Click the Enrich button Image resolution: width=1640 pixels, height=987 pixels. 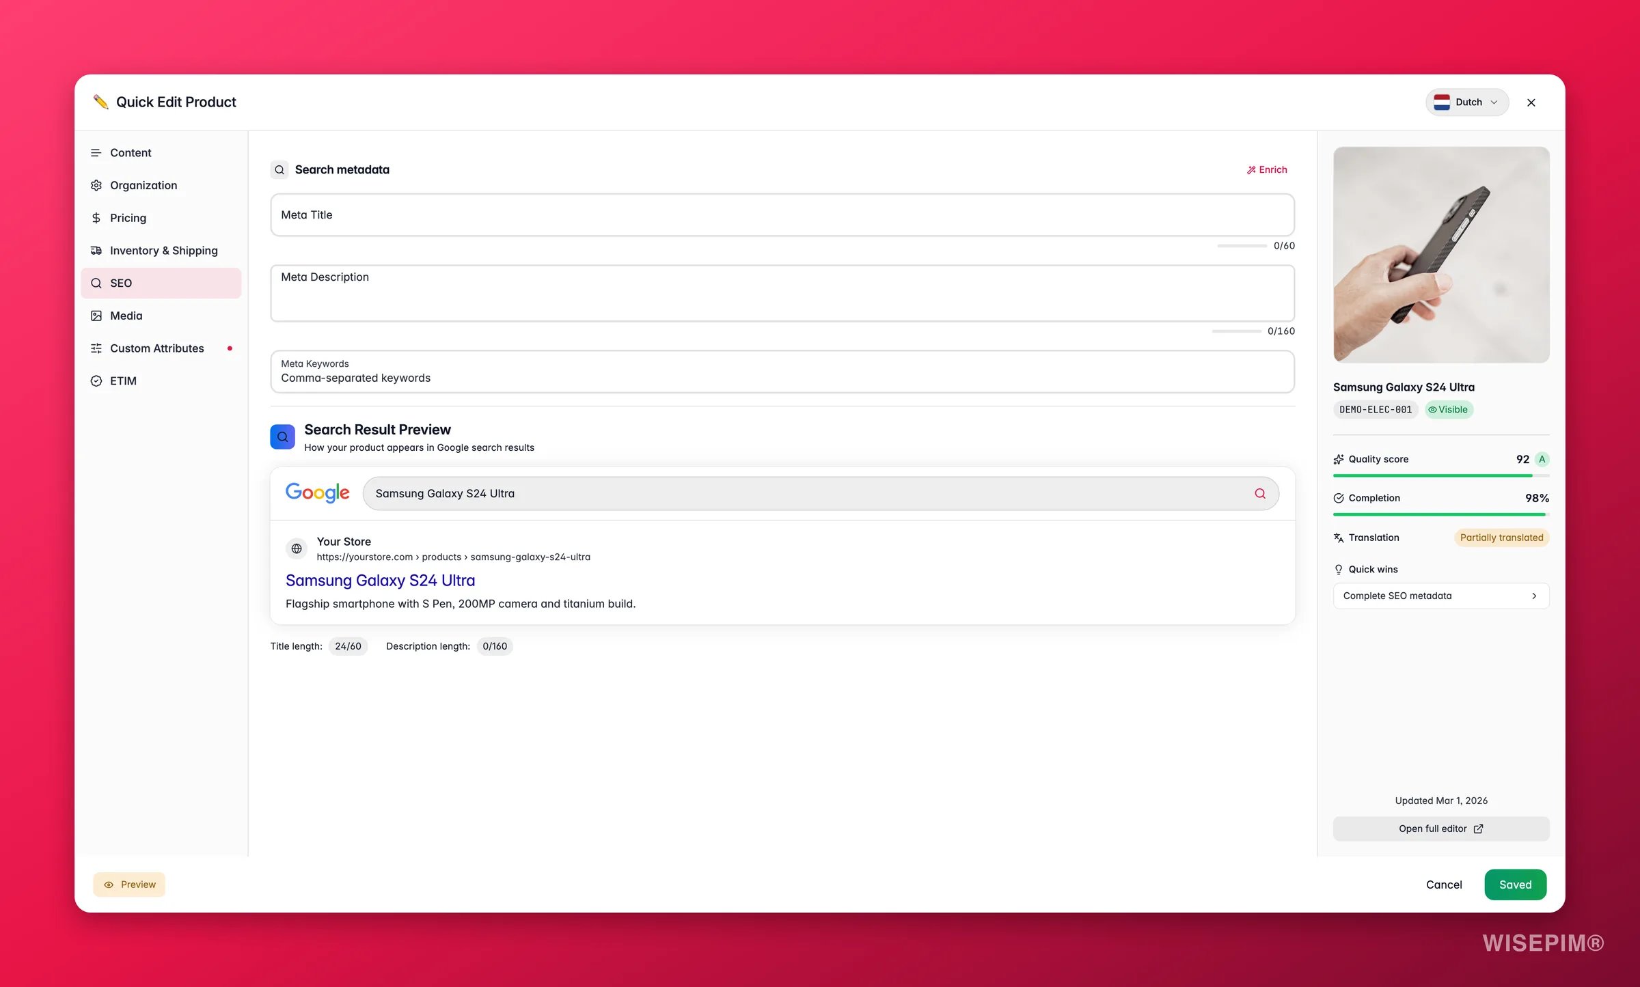click(1267, 169)
